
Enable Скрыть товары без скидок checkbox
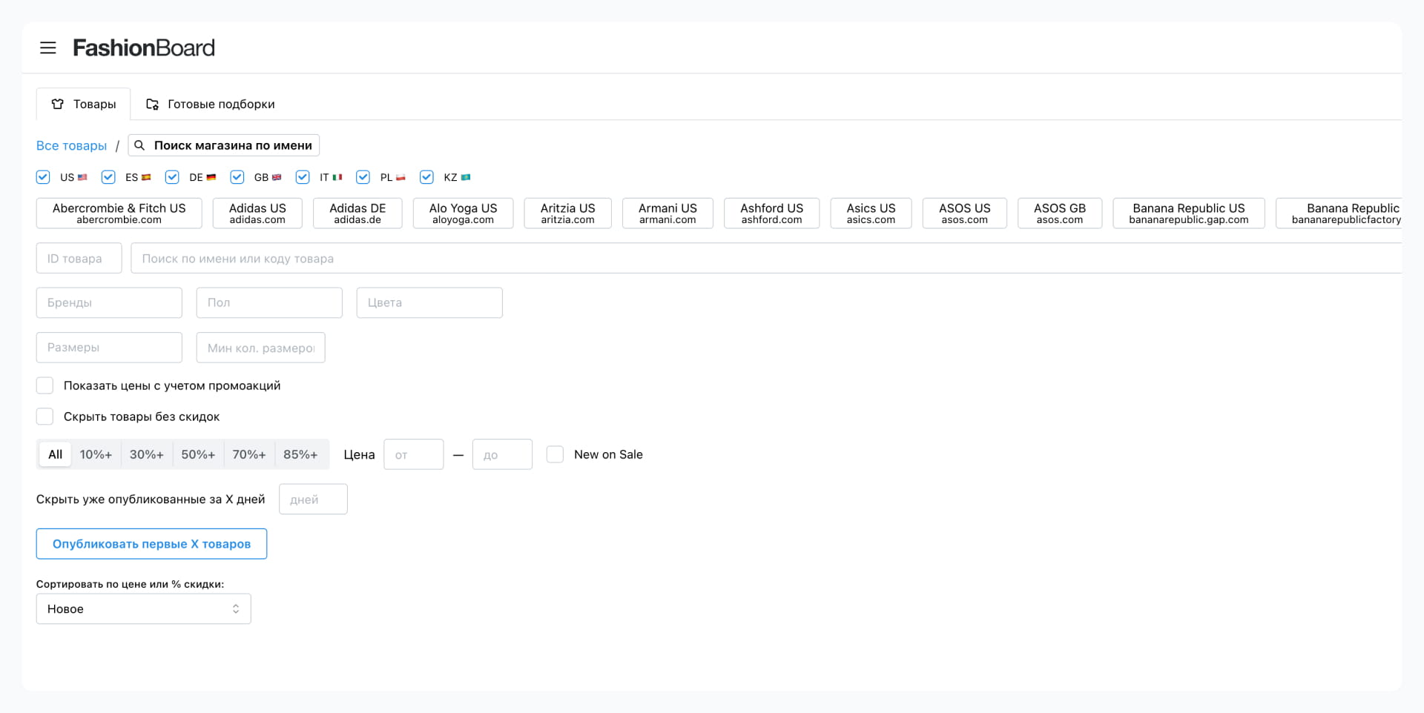click(x=45, y=417)
